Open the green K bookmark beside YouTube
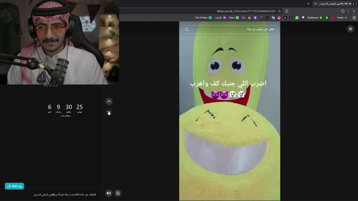The width and height of the screenshot is (358, 201). (x=327, y=18)
